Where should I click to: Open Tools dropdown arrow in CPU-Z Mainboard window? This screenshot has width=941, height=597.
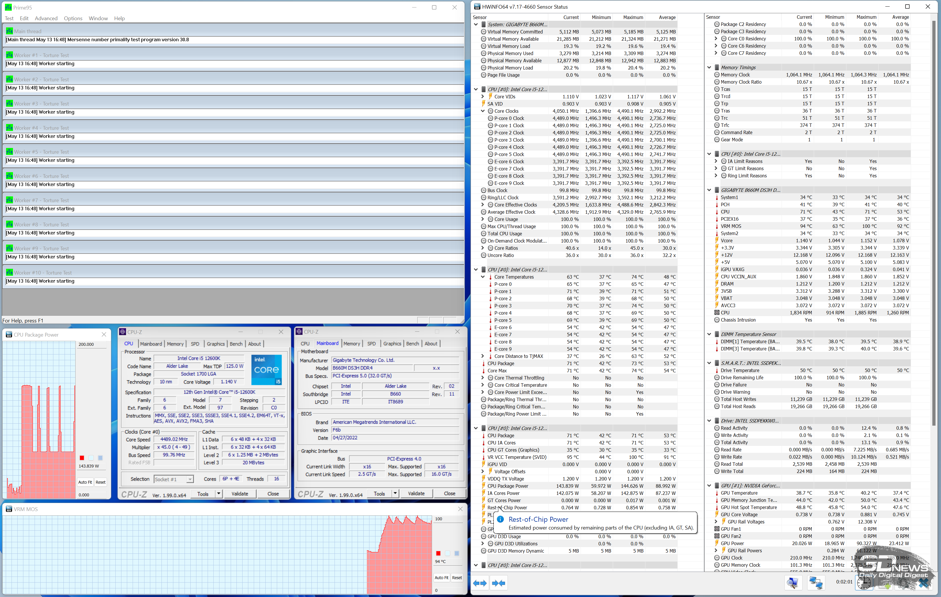point(395,493)
